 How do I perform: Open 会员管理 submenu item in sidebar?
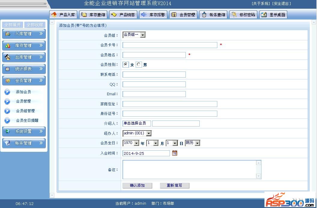23,101
